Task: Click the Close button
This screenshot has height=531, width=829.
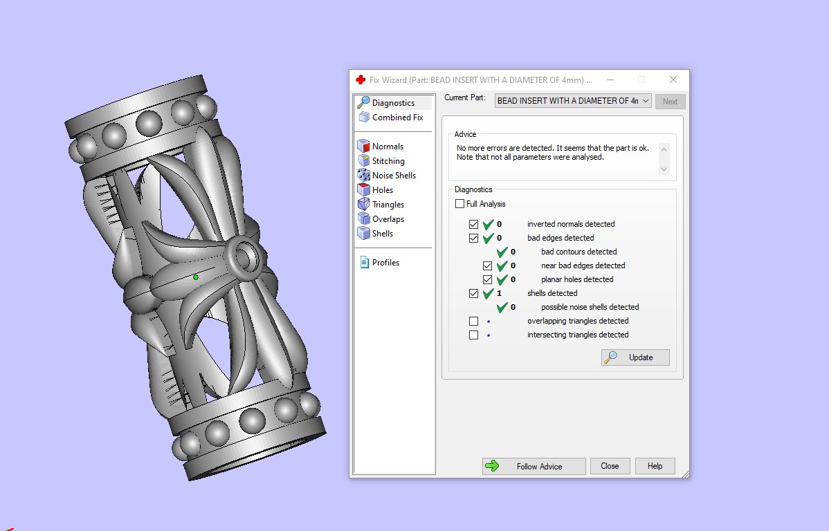Action: [610, 466]
